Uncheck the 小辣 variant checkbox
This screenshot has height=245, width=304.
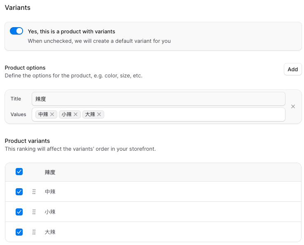19,212
